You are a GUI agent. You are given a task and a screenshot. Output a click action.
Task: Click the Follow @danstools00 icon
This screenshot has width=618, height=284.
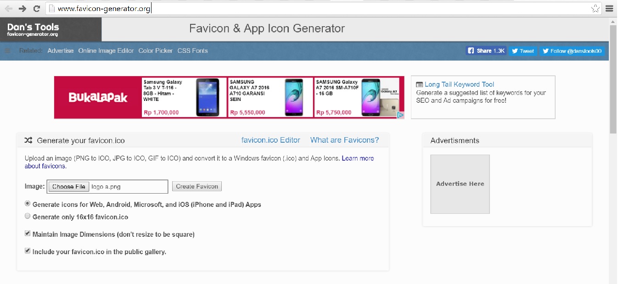coord(546,50)
